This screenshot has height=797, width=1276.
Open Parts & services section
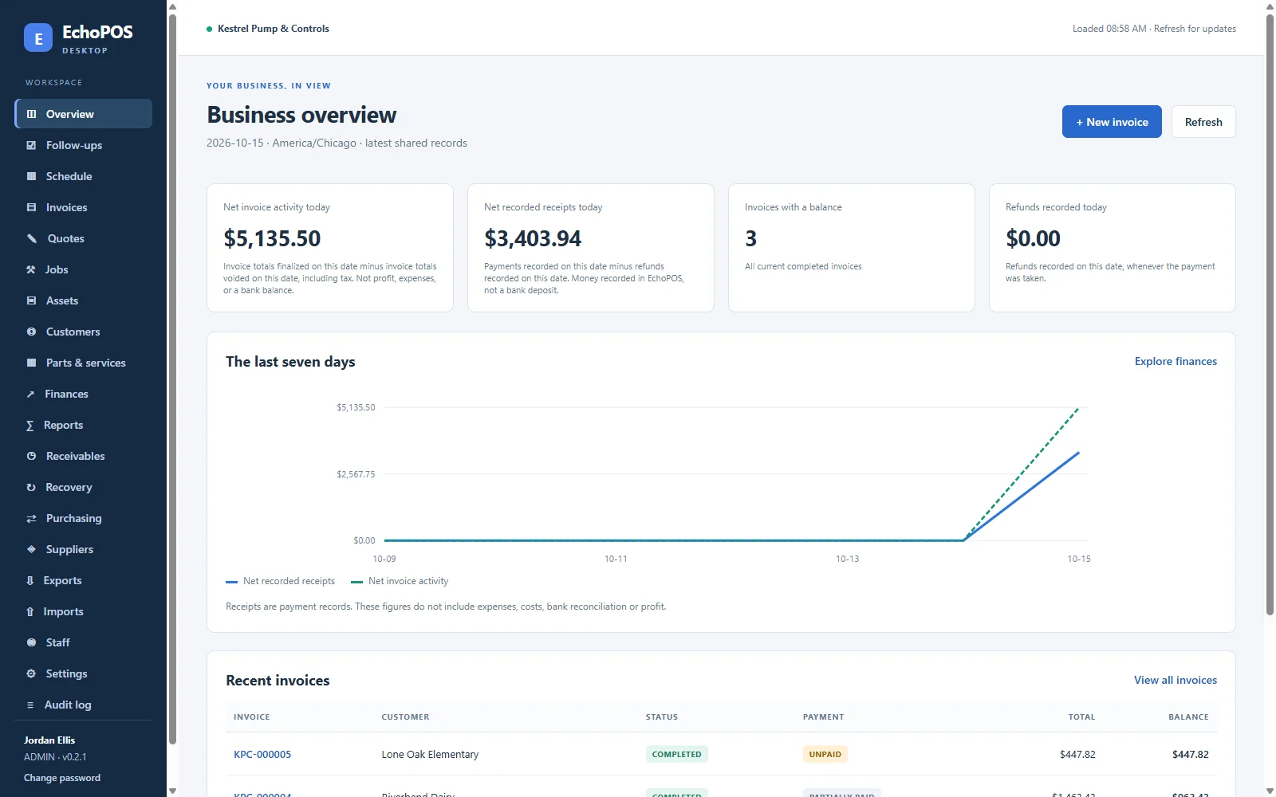[84, 363]
